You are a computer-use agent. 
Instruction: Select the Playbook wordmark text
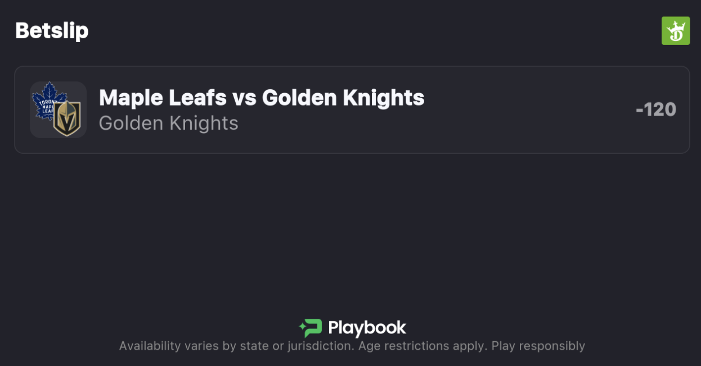click(x=367, y=328)
